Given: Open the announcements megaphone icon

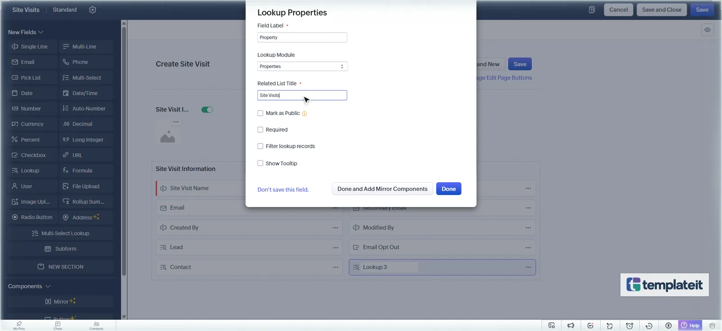Looking at the screenshot, I should pos(571,326).
